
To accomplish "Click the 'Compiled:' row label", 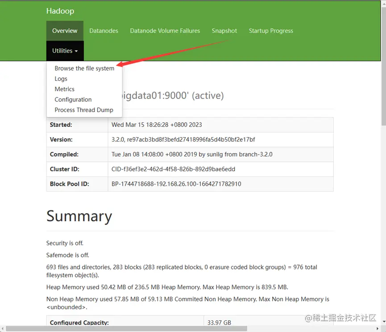I will click(64, 154).
